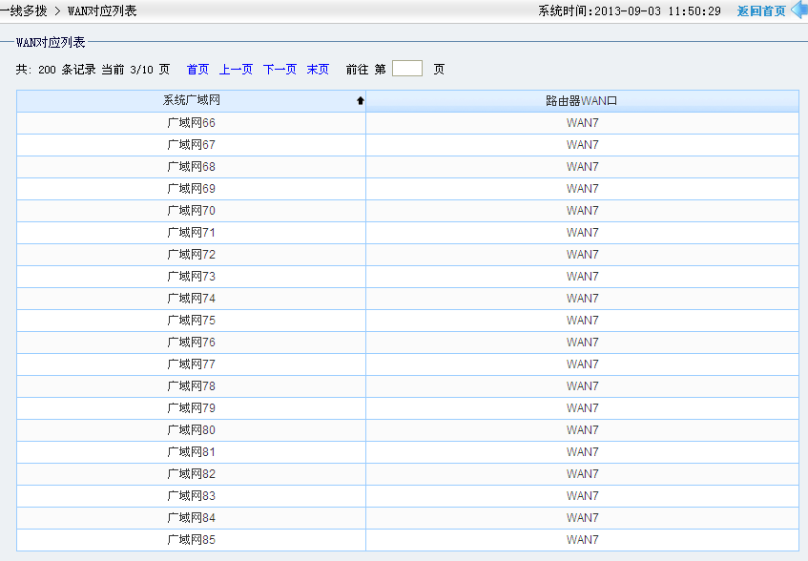Select the 广域网80 row

191,430
